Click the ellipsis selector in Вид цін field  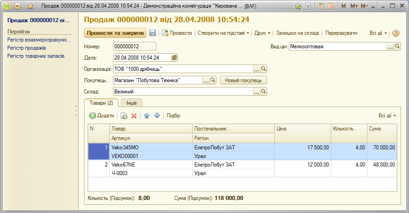tap(390, 46)
